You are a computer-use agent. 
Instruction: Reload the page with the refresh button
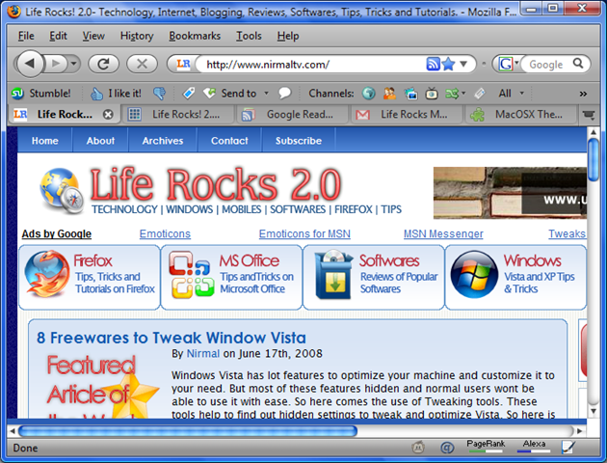[x=103, y=64]
